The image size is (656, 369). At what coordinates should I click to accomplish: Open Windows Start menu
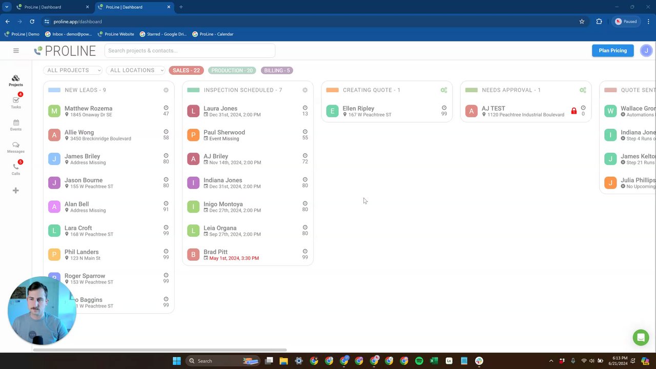pyautogui.click(x=177, y=361)
